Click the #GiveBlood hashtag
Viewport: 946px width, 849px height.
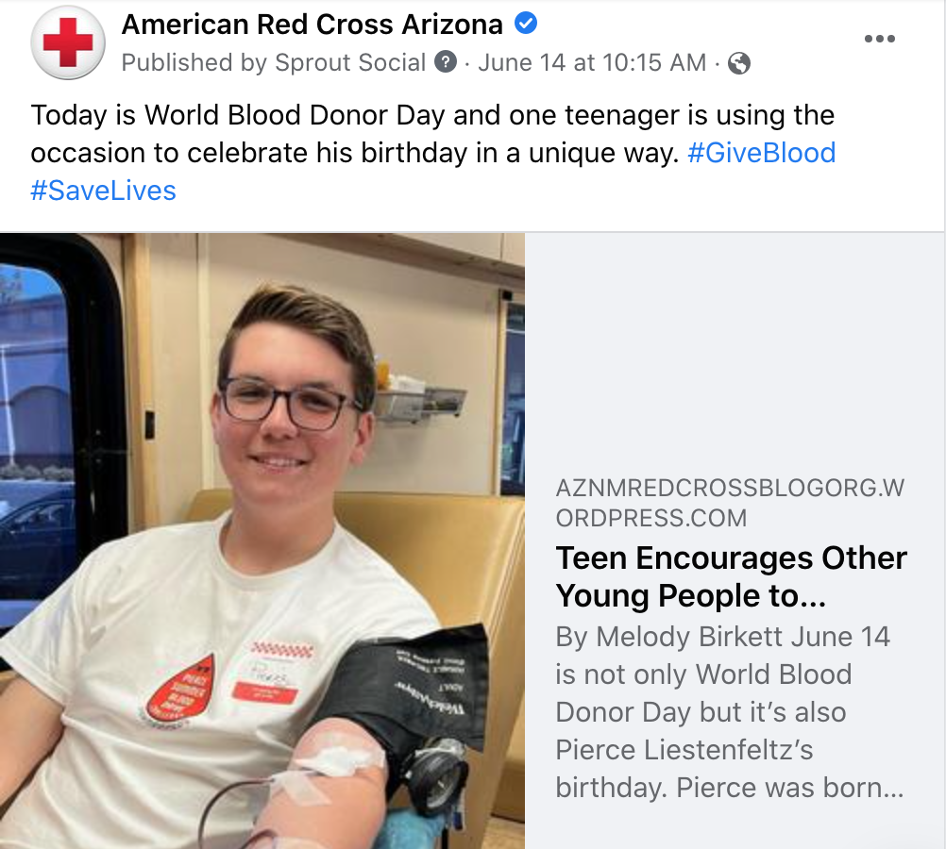click(x=761, y=153)
